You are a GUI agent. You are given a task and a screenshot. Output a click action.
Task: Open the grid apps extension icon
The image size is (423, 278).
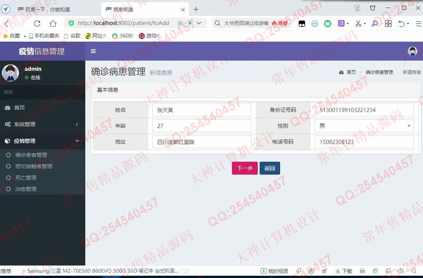point(388,24)
